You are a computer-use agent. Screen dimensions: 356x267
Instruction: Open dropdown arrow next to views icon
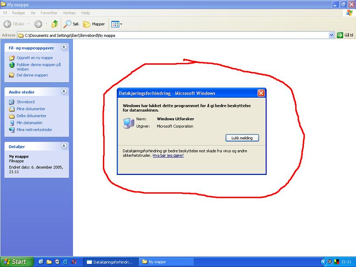pyautogui.click(x=121, y=24)
